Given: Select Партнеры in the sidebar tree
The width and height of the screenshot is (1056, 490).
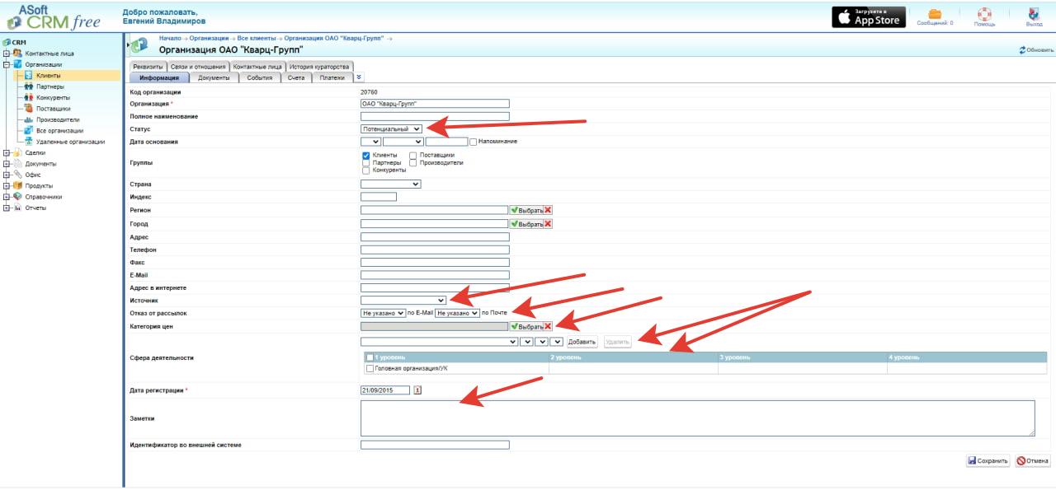Looking at the screenshot, I should [x=49, y=86].
